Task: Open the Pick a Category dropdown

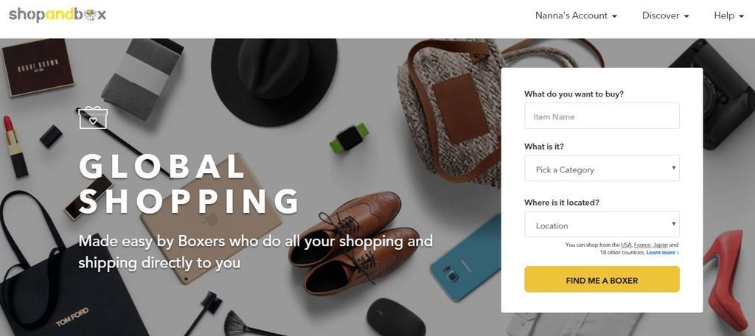Action: click(602, 169)
